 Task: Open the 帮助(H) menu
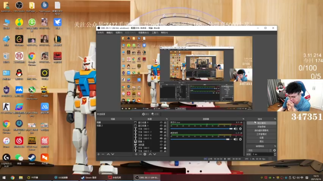tap(164, 33)
